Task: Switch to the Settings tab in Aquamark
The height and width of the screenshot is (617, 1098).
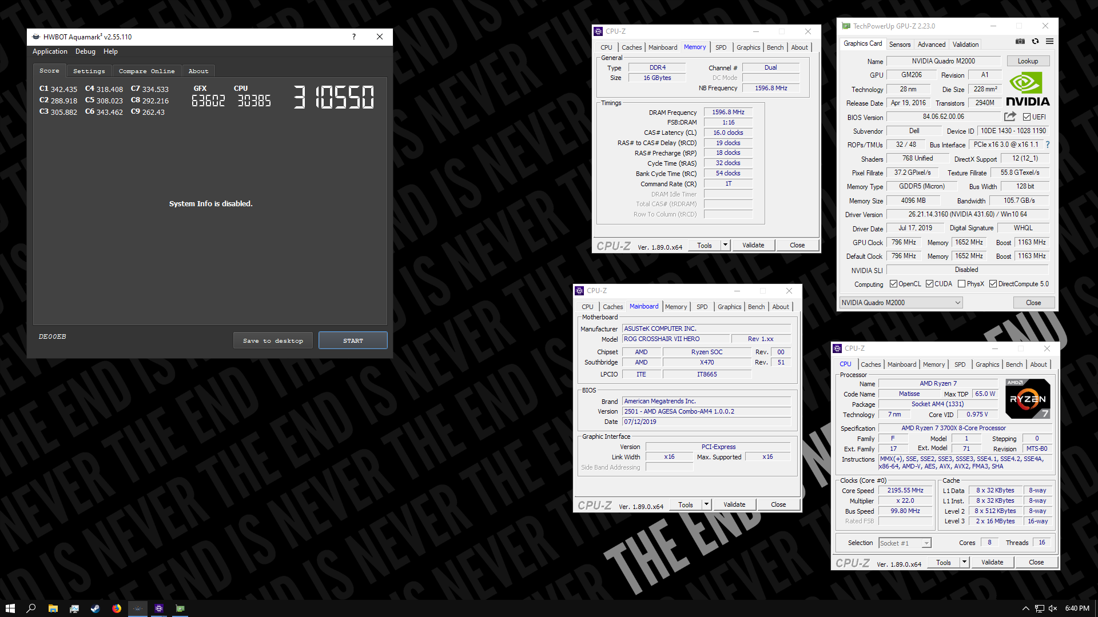Action: 89,71
